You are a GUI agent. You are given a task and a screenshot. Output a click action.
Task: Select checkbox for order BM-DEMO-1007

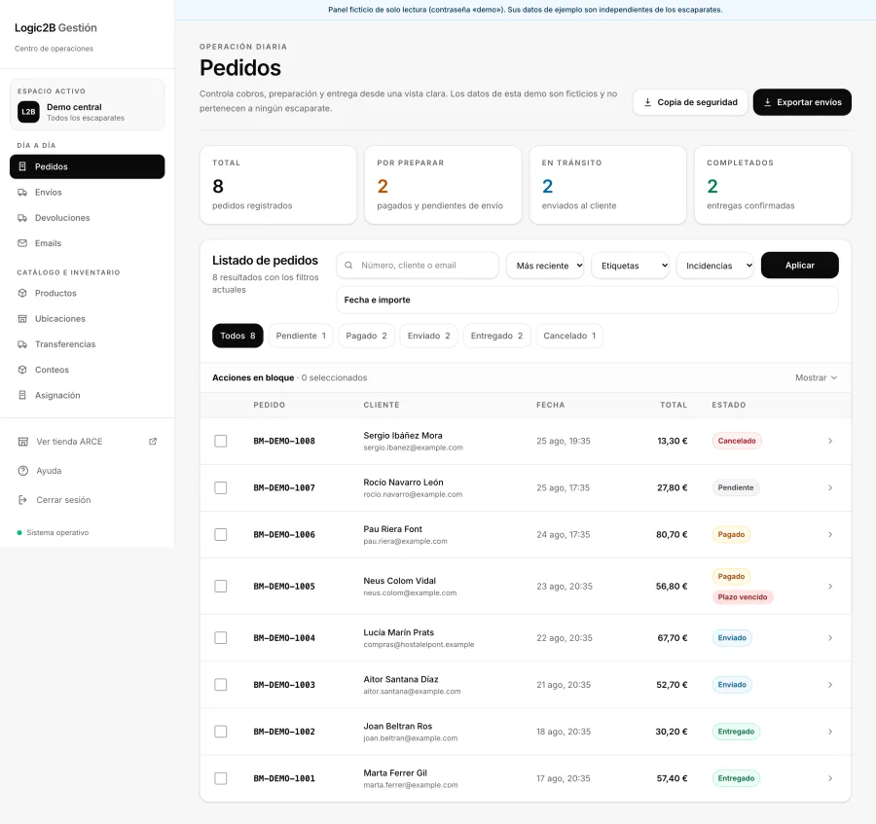tap(221, 488)
